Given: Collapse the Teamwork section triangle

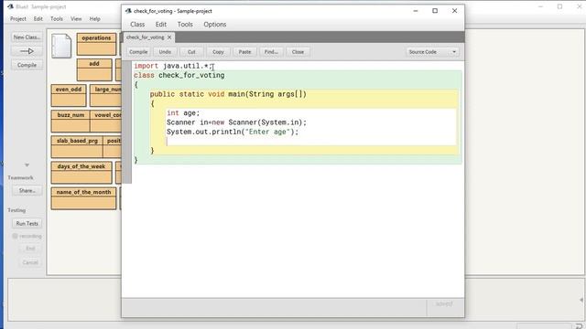Looking at the screenshot, I should (27, 164).
